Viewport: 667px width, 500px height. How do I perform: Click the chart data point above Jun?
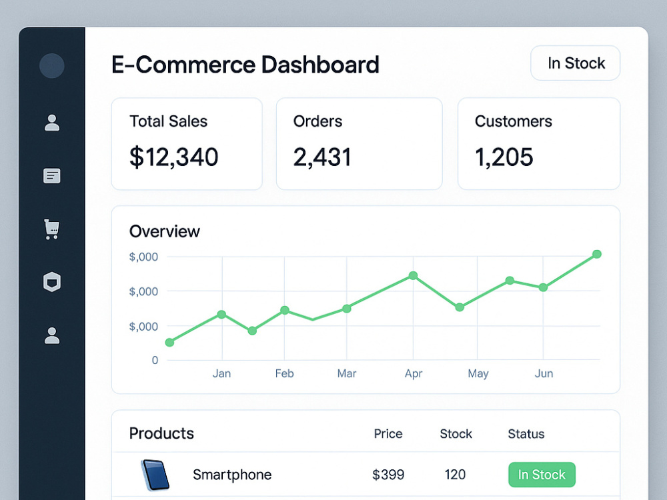click(543, 287)
